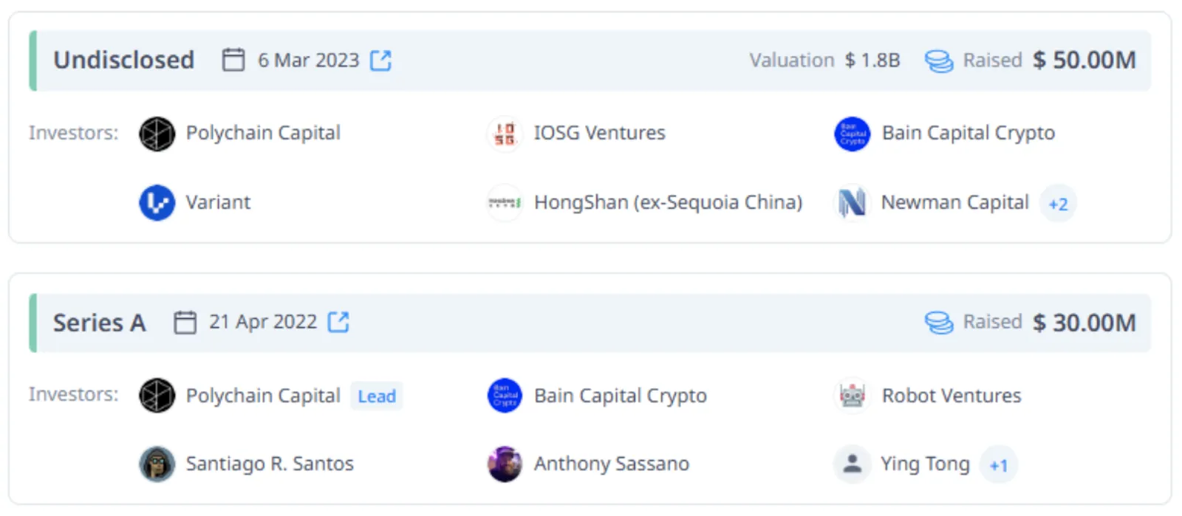Screen dimensions: 1182x516
Task: Click calendar icon next to 21 Apr 2022
Action: [x=185, y=323]
